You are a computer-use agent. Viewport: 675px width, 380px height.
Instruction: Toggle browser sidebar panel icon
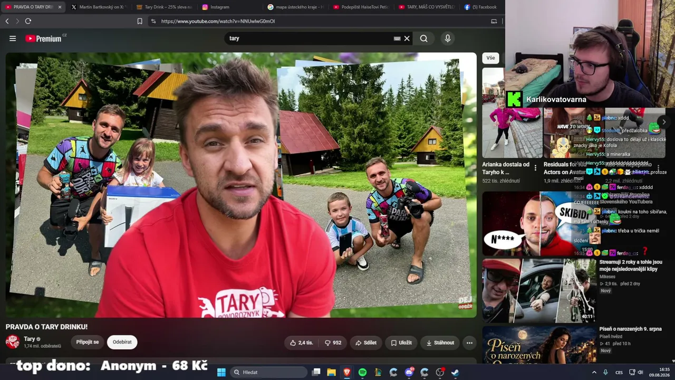coord(494,21)
